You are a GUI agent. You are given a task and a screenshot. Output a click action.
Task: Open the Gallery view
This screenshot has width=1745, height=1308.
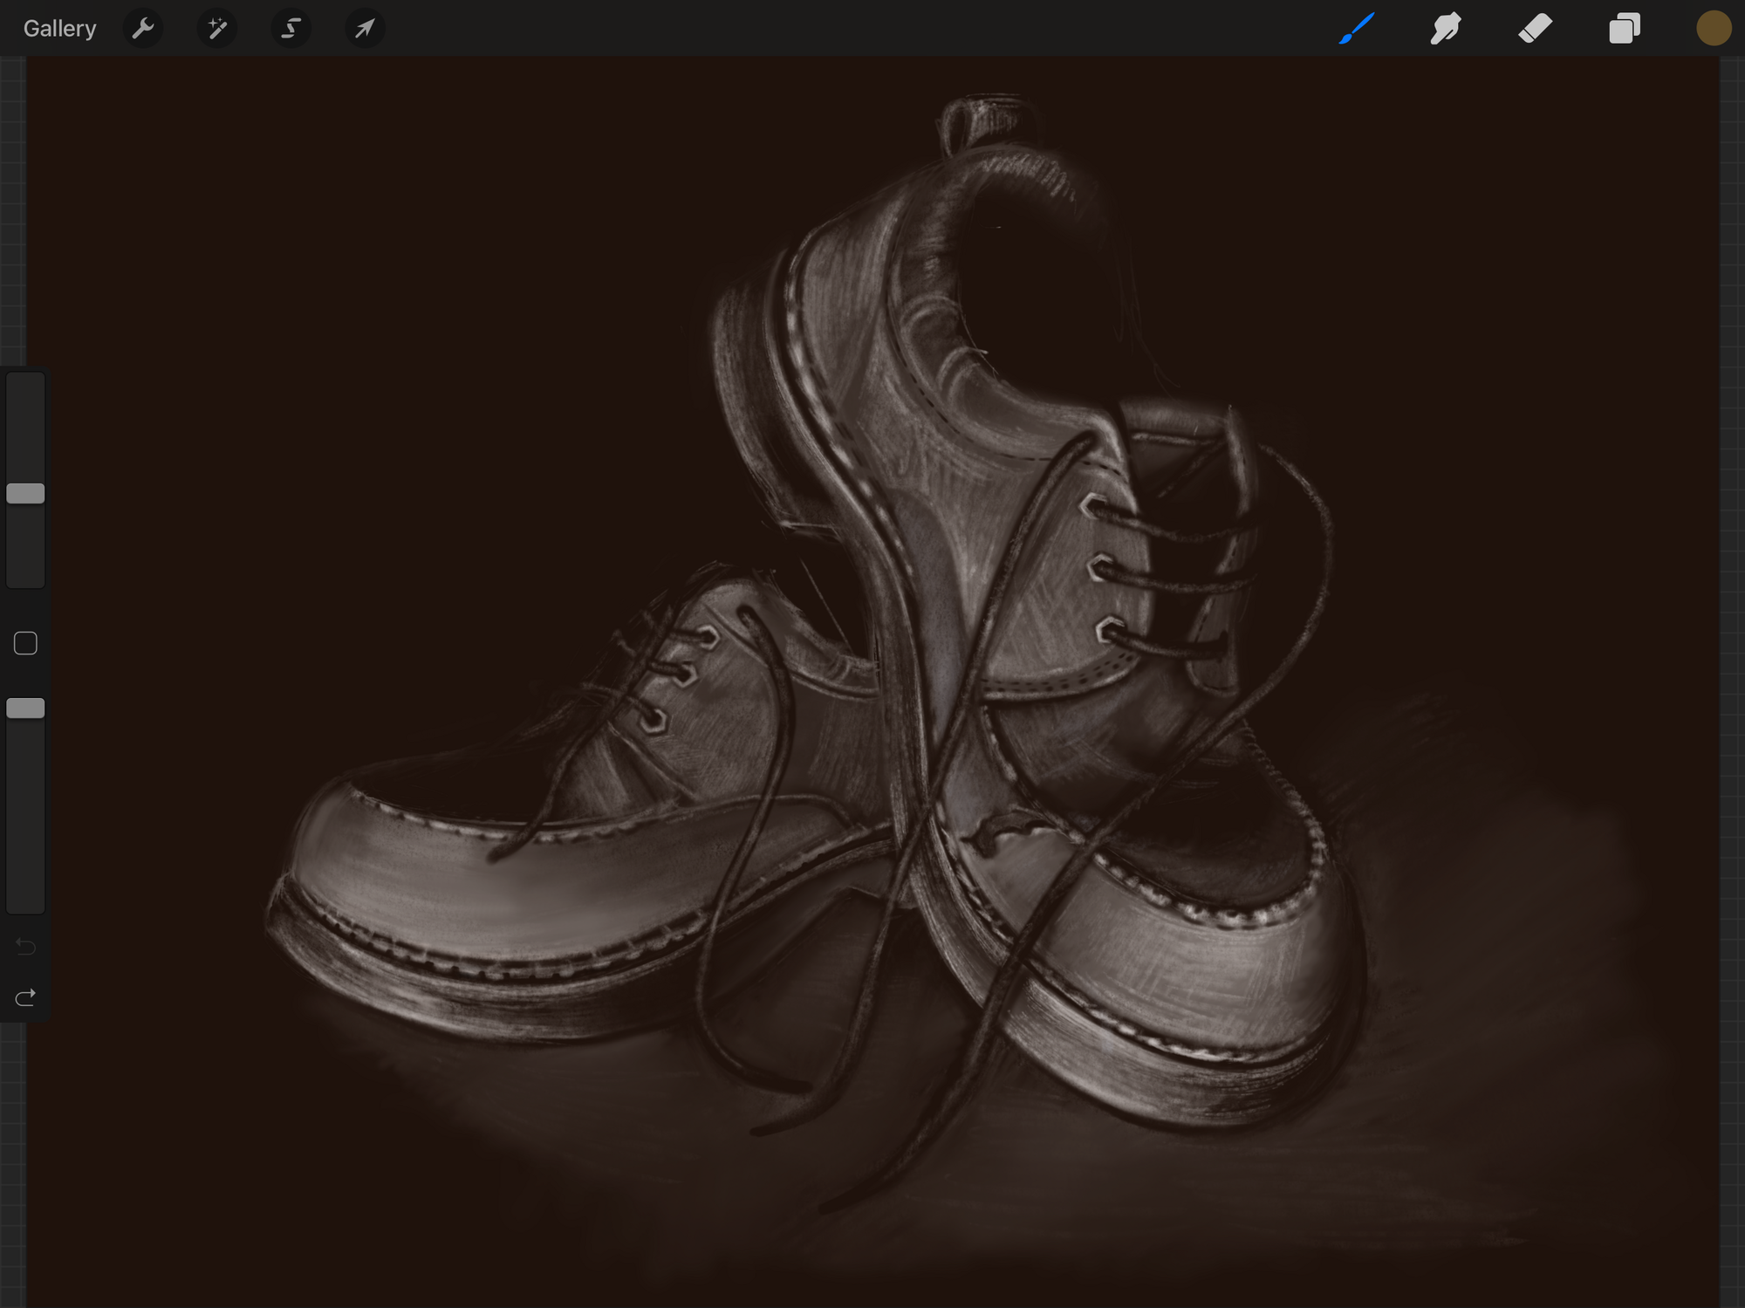point(59,29)
